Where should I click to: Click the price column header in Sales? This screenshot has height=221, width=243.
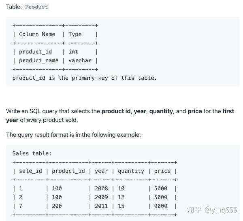(162, 171)
